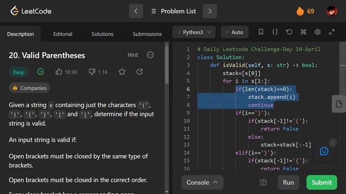The height and width of the screenshot is (194, 346).
Task: Like the problem with thumbs up
Action: point(59,72)
